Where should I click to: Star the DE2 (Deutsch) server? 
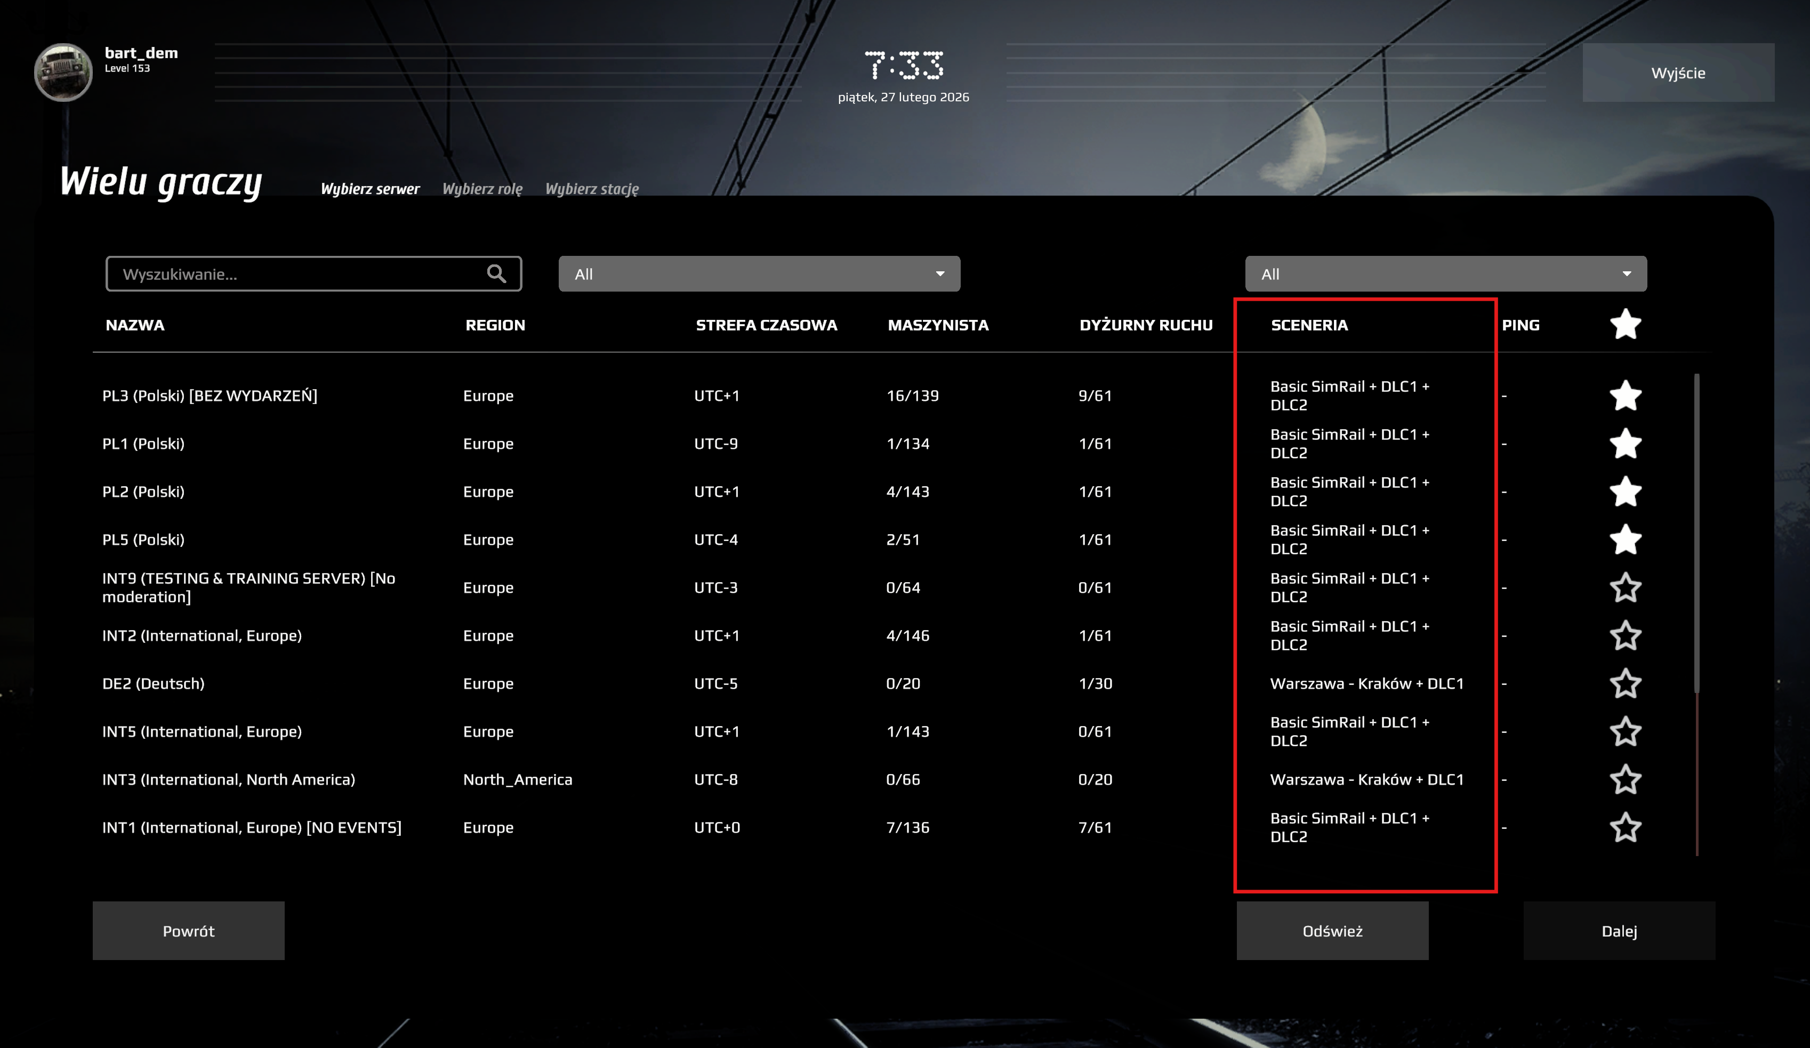click(x=1624, y=684)
